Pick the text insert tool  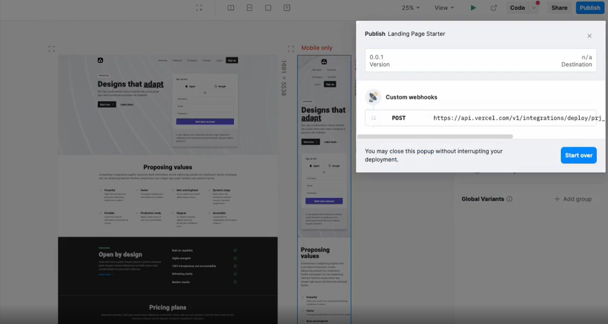[x=287, y=8]
